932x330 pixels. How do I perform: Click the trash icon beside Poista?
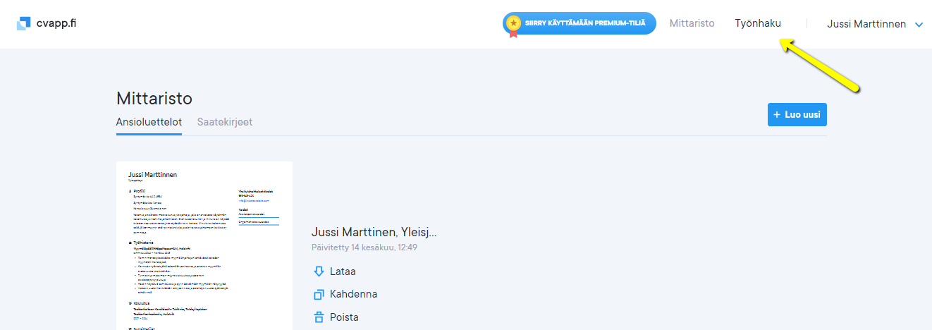[318, 317]
